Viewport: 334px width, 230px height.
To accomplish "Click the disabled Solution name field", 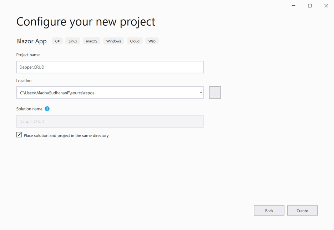I will tap(110, 122).
